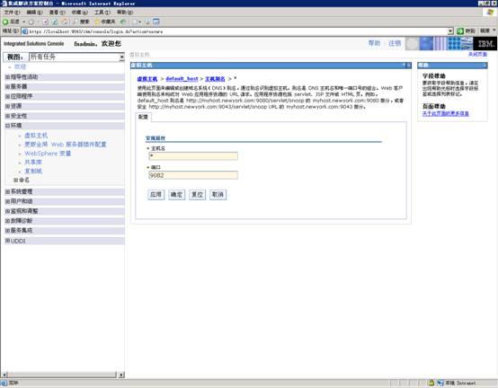Click the 取消 cancel button

click(218, 195)
